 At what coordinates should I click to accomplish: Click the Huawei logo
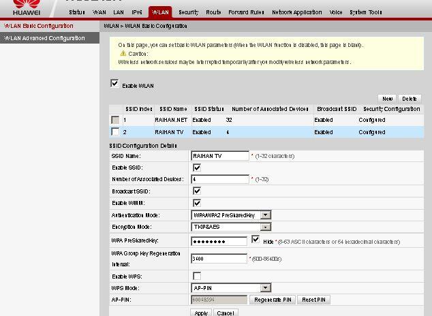coord(26,8)
